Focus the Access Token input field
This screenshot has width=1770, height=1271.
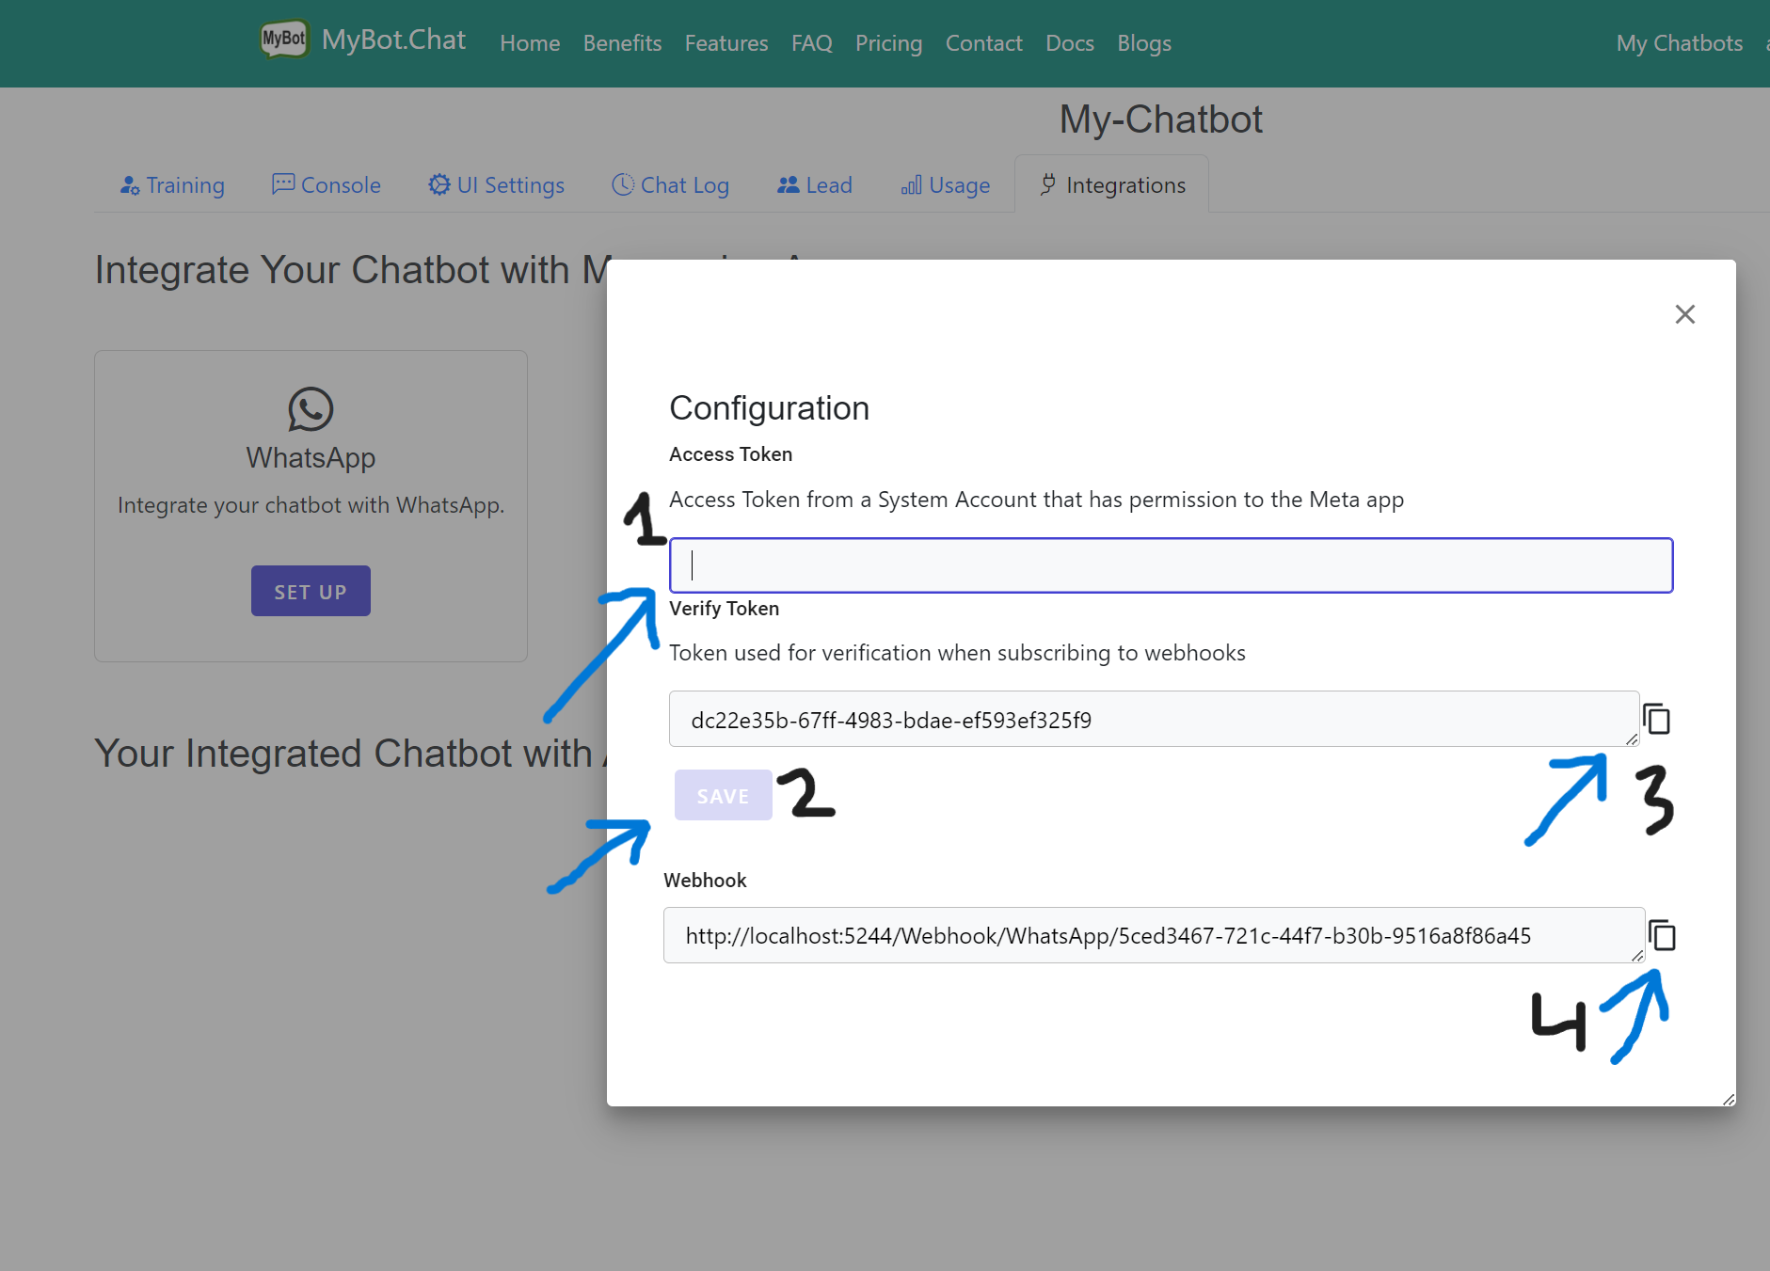point(1170,565)
